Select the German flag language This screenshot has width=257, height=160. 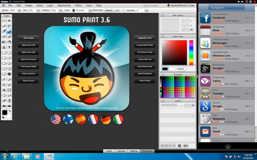coord(106,119)
